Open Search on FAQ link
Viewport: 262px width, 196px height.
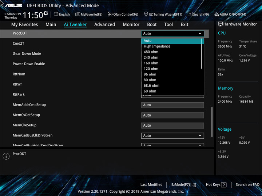tap(247, 185)
